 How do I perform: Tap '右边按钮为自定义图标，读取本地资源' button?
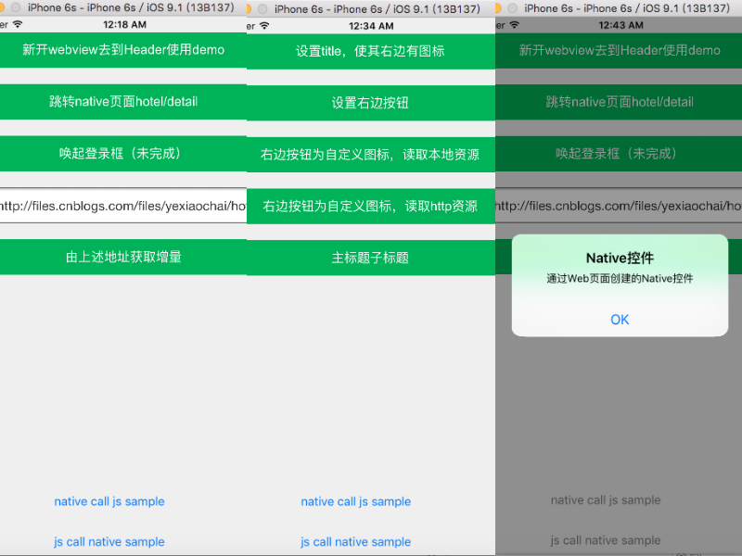[x=370, y=155]
